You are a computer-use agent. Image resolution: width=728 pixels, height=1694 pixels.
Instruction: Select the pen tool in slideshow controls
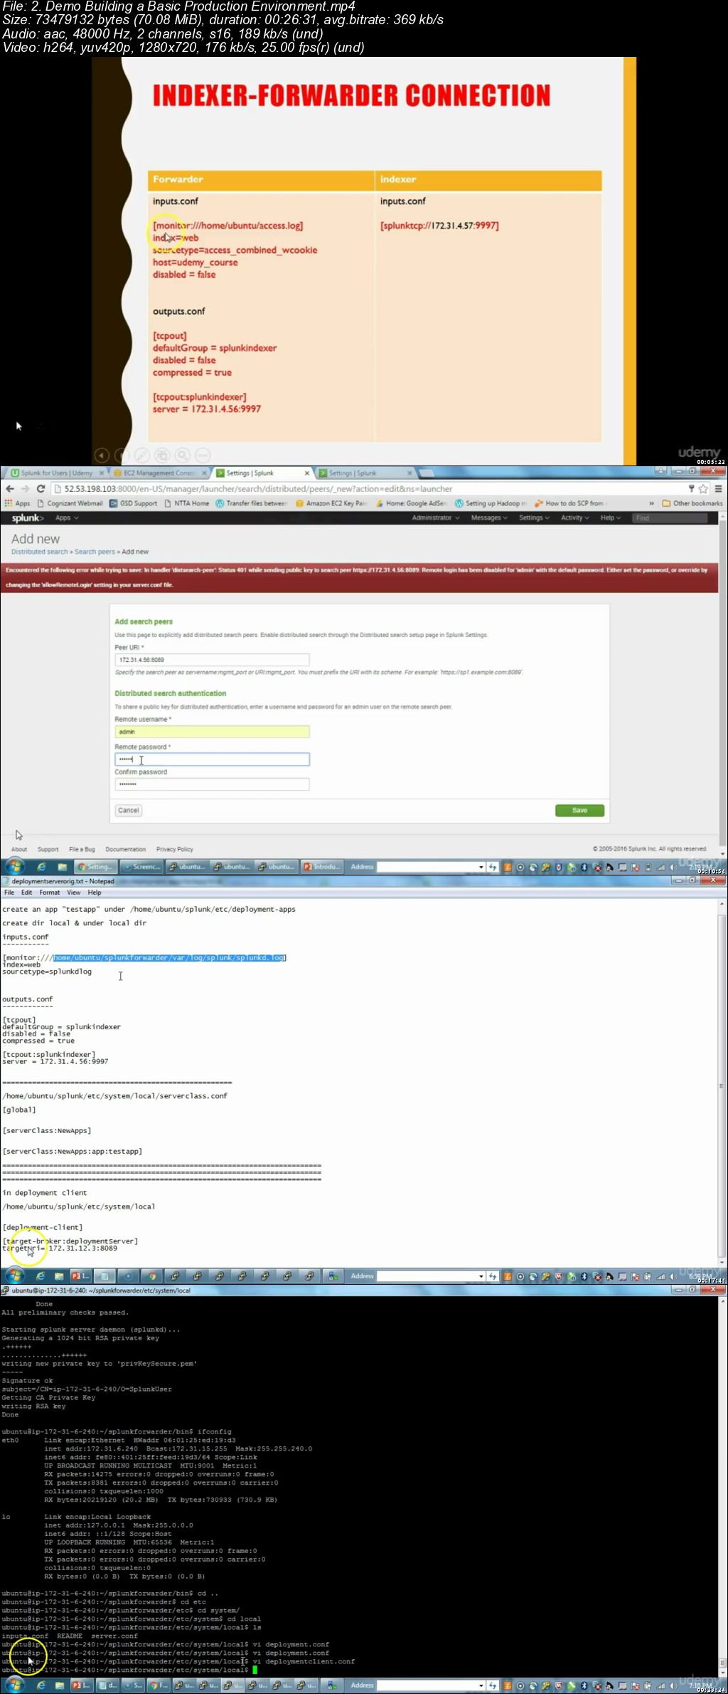tap(141, 455)
